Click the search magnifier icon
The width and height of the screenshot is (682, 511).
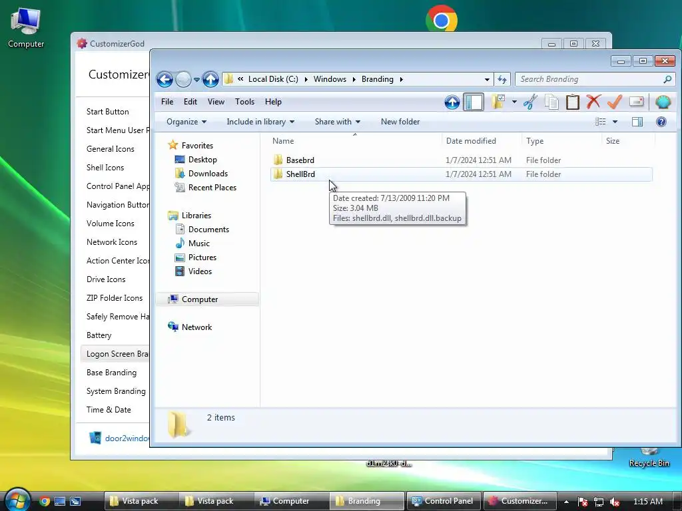tap(667, 79)
